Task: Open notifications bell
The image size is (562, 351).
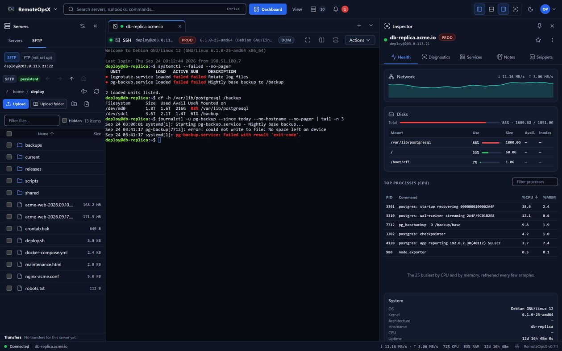Action: 336,9
